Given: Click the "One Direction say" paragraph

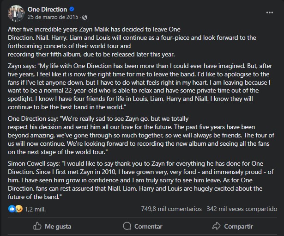Looking at the screenshot, I should click(139, 135).
